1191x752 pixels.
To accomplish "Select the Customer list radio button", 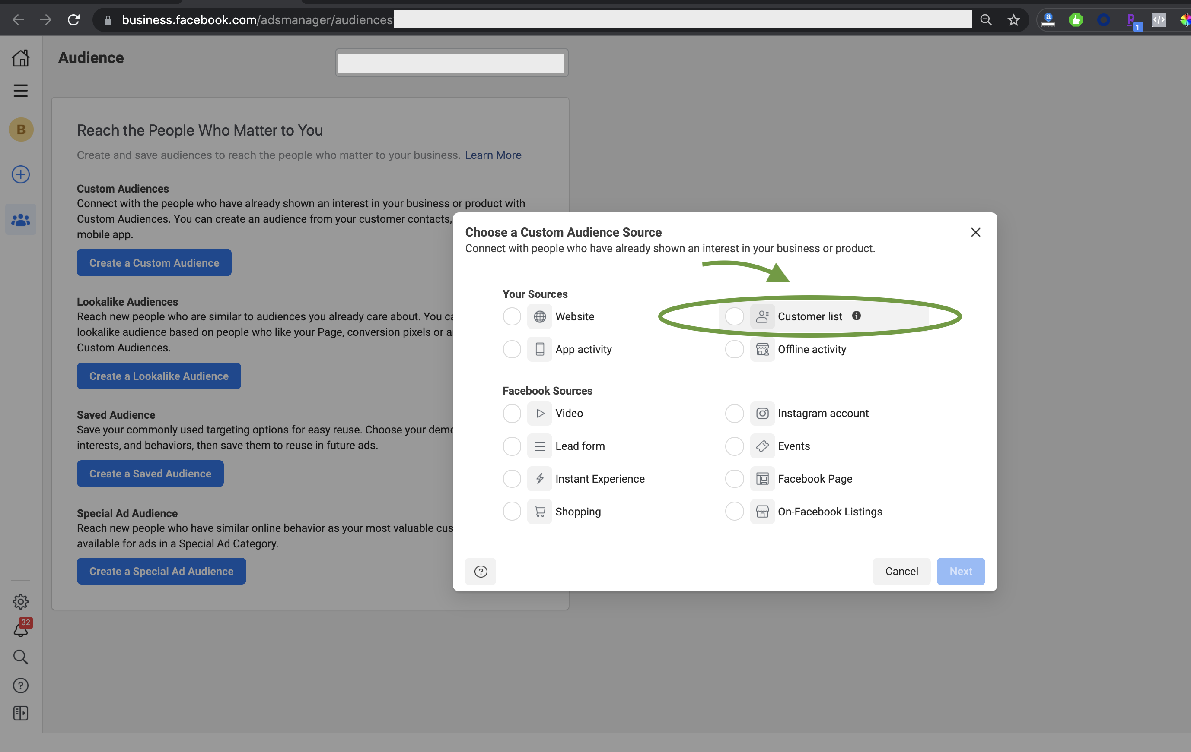I will click(735, 316).
